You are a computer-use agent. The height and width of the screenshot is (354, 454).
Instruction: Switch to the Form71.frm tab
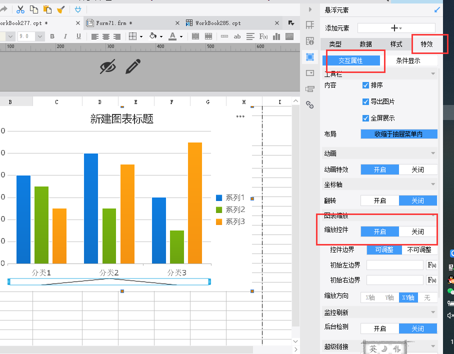pos(114,23)
